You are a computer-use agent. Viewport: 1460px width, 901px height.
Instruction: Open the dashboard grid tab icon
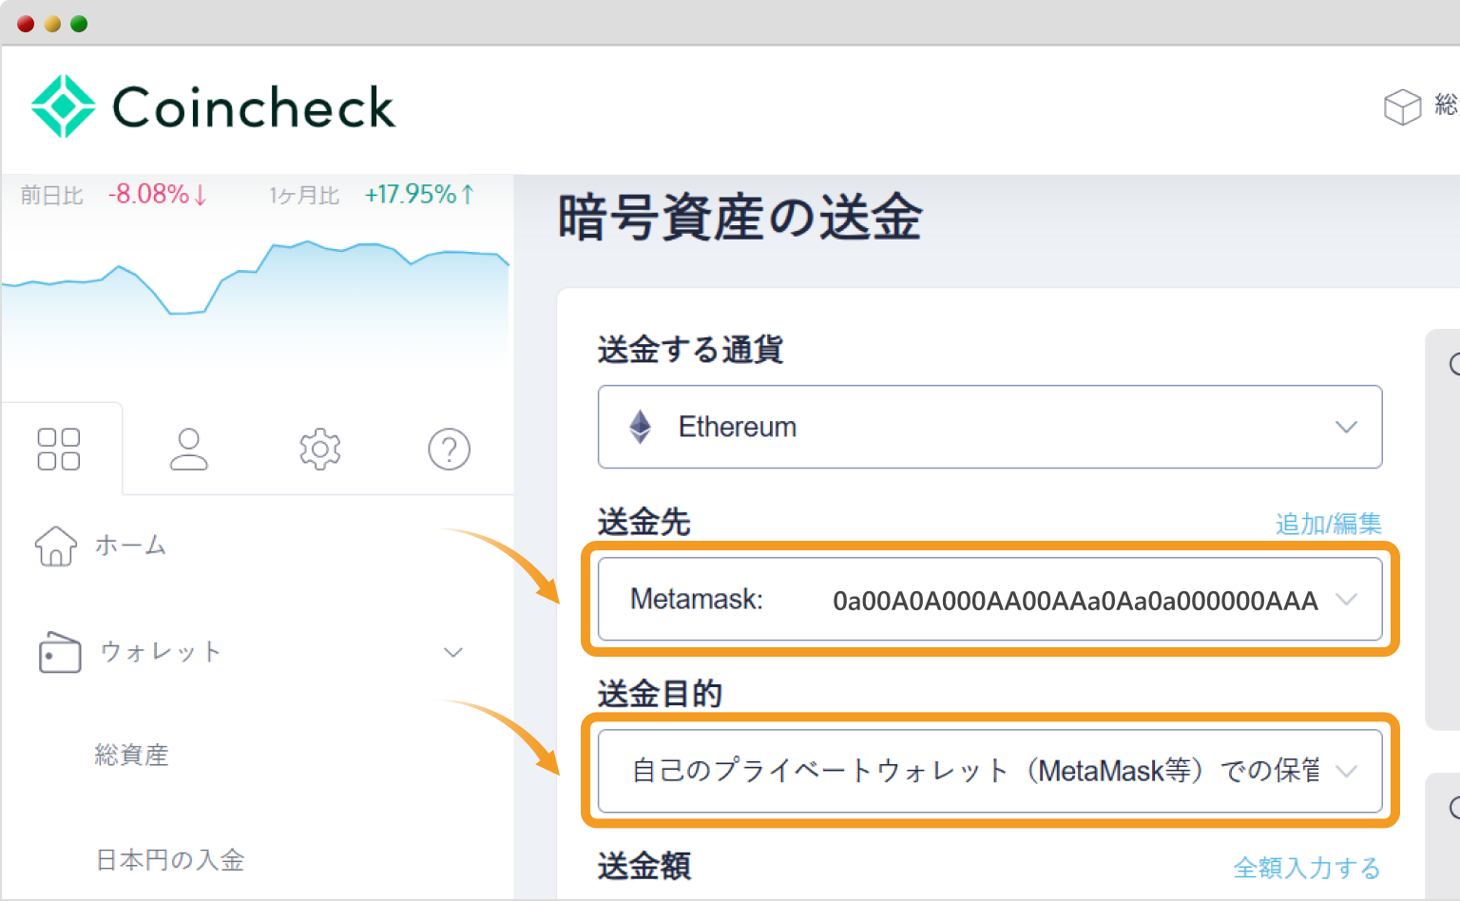tap(59, 449)
